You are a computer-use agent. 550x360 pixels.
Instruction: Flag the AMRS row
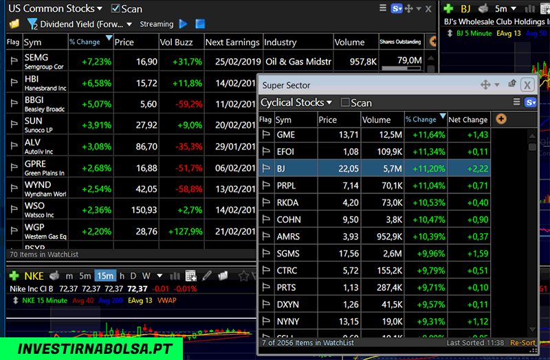click(266, 236)
